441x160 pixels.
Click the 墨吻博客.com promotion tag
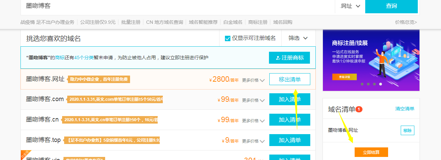click(x=115, y=99)
